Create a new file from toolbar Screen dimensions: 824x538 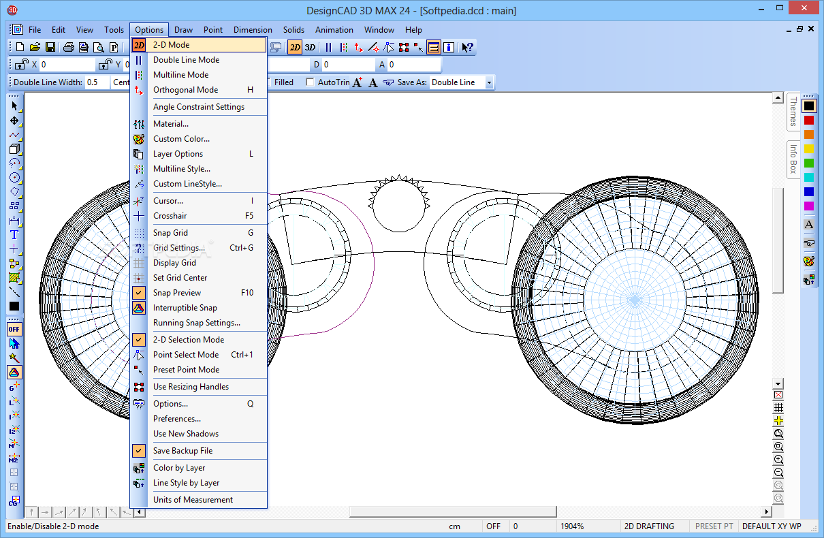tap(20, 47)
